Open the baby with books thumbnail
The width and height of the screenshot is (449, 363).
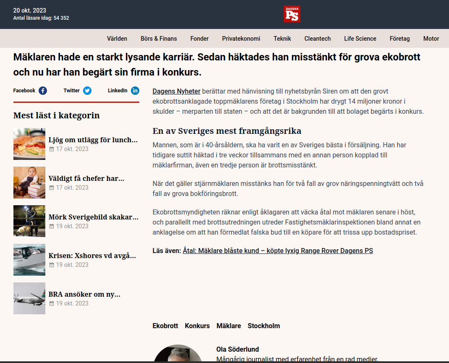[29, 183]
